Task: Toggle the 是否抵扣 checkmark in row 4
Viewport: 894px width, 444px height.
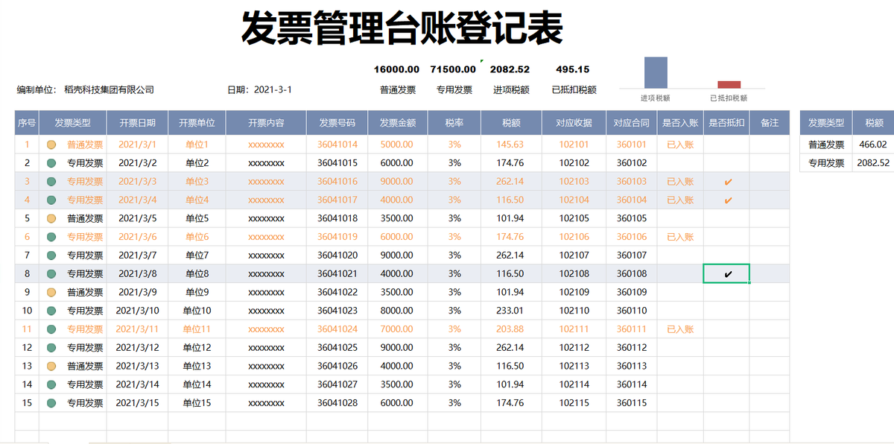Action: tap(726, 200)
